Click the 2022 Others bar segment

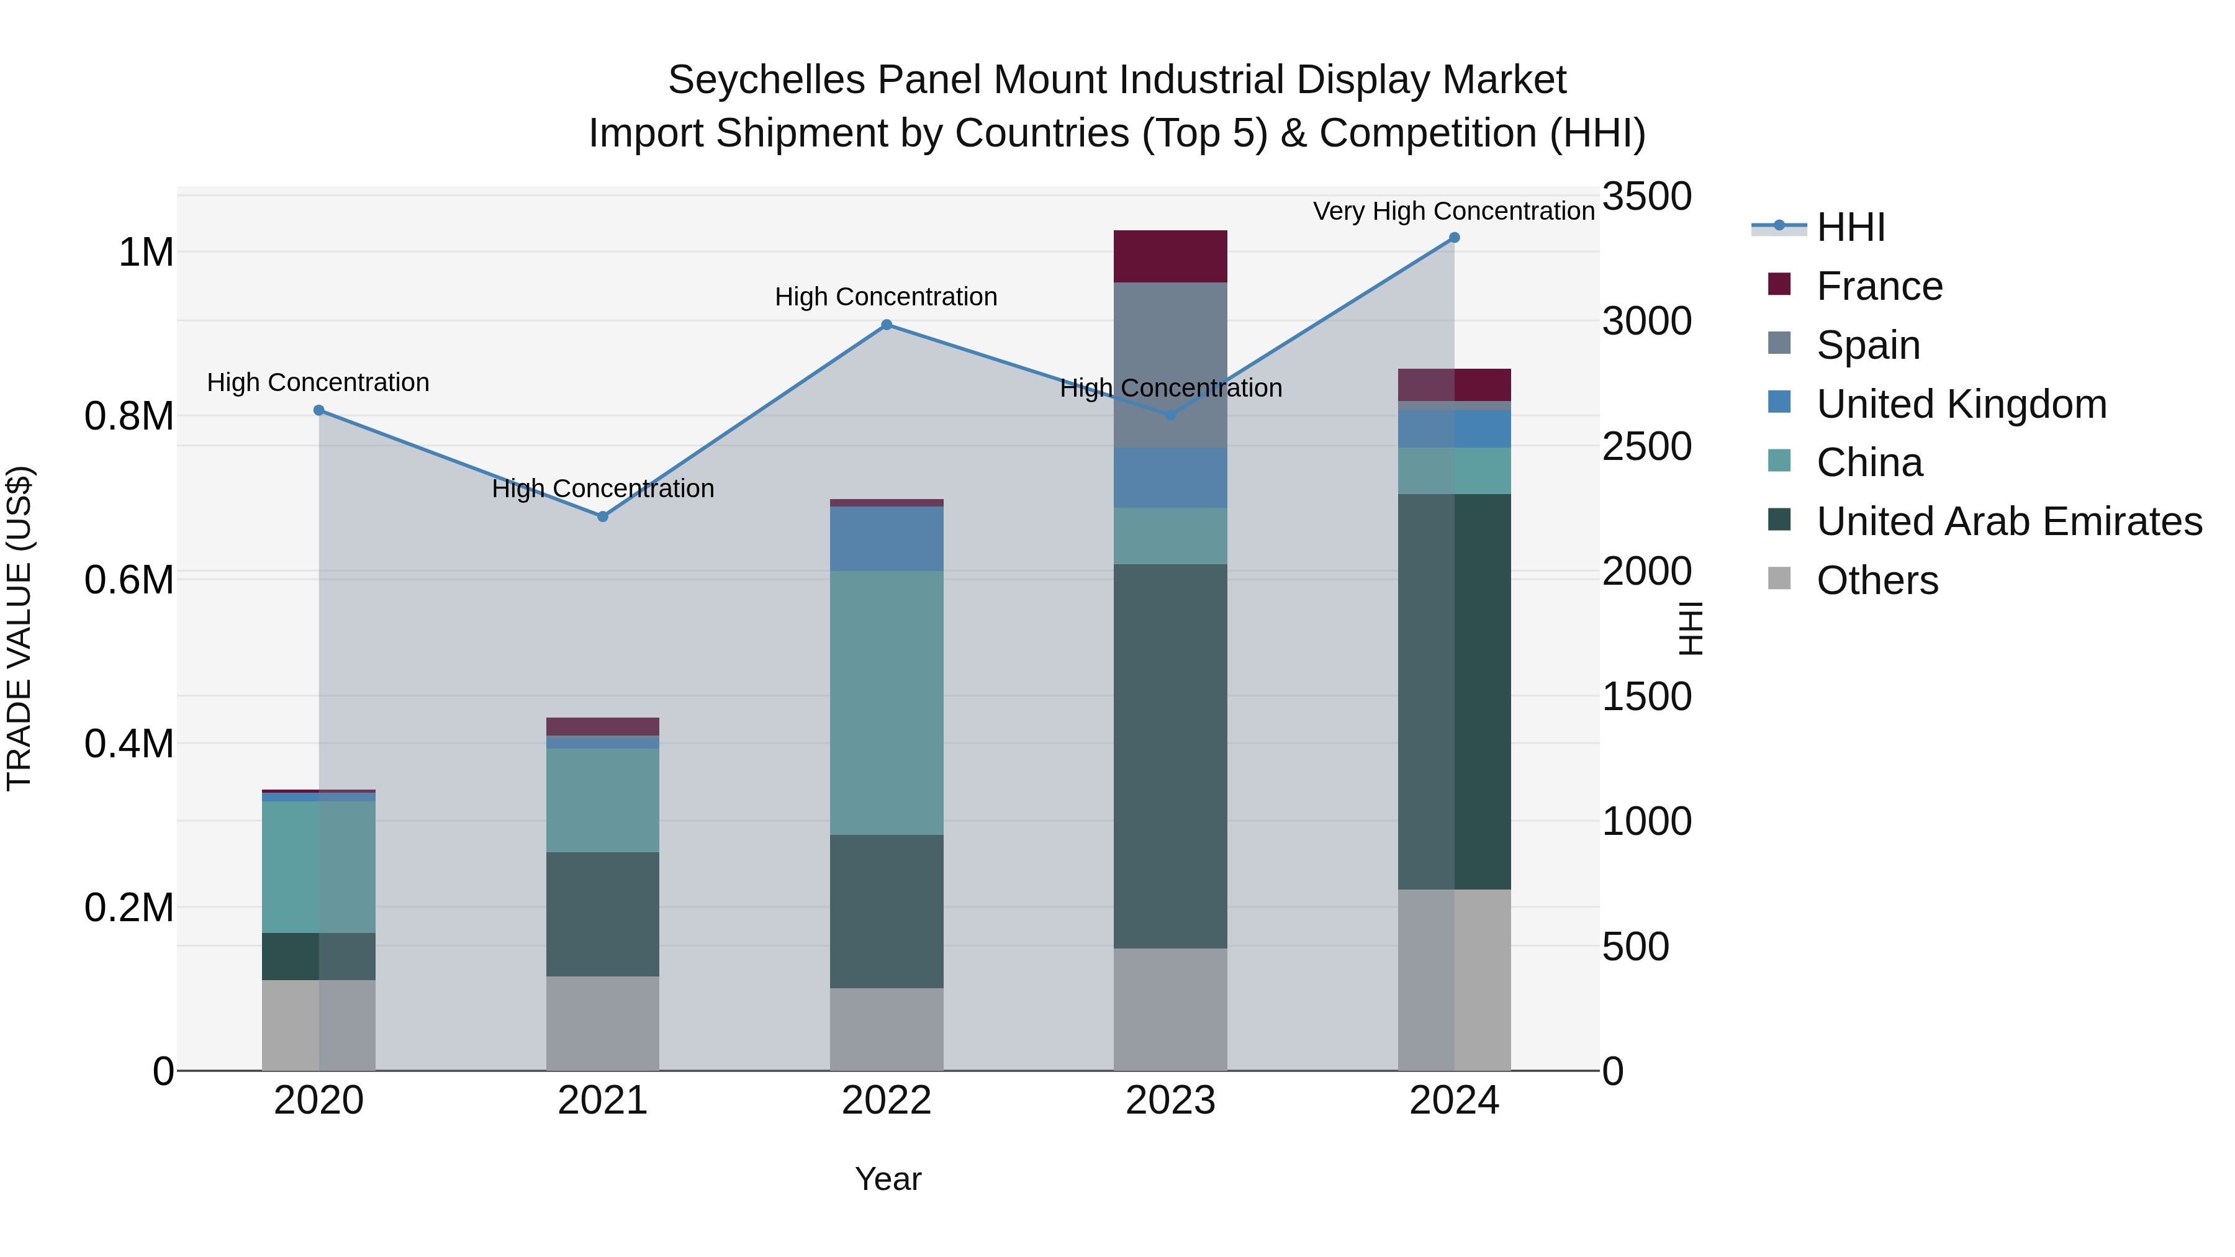[x=887, y=1030]
